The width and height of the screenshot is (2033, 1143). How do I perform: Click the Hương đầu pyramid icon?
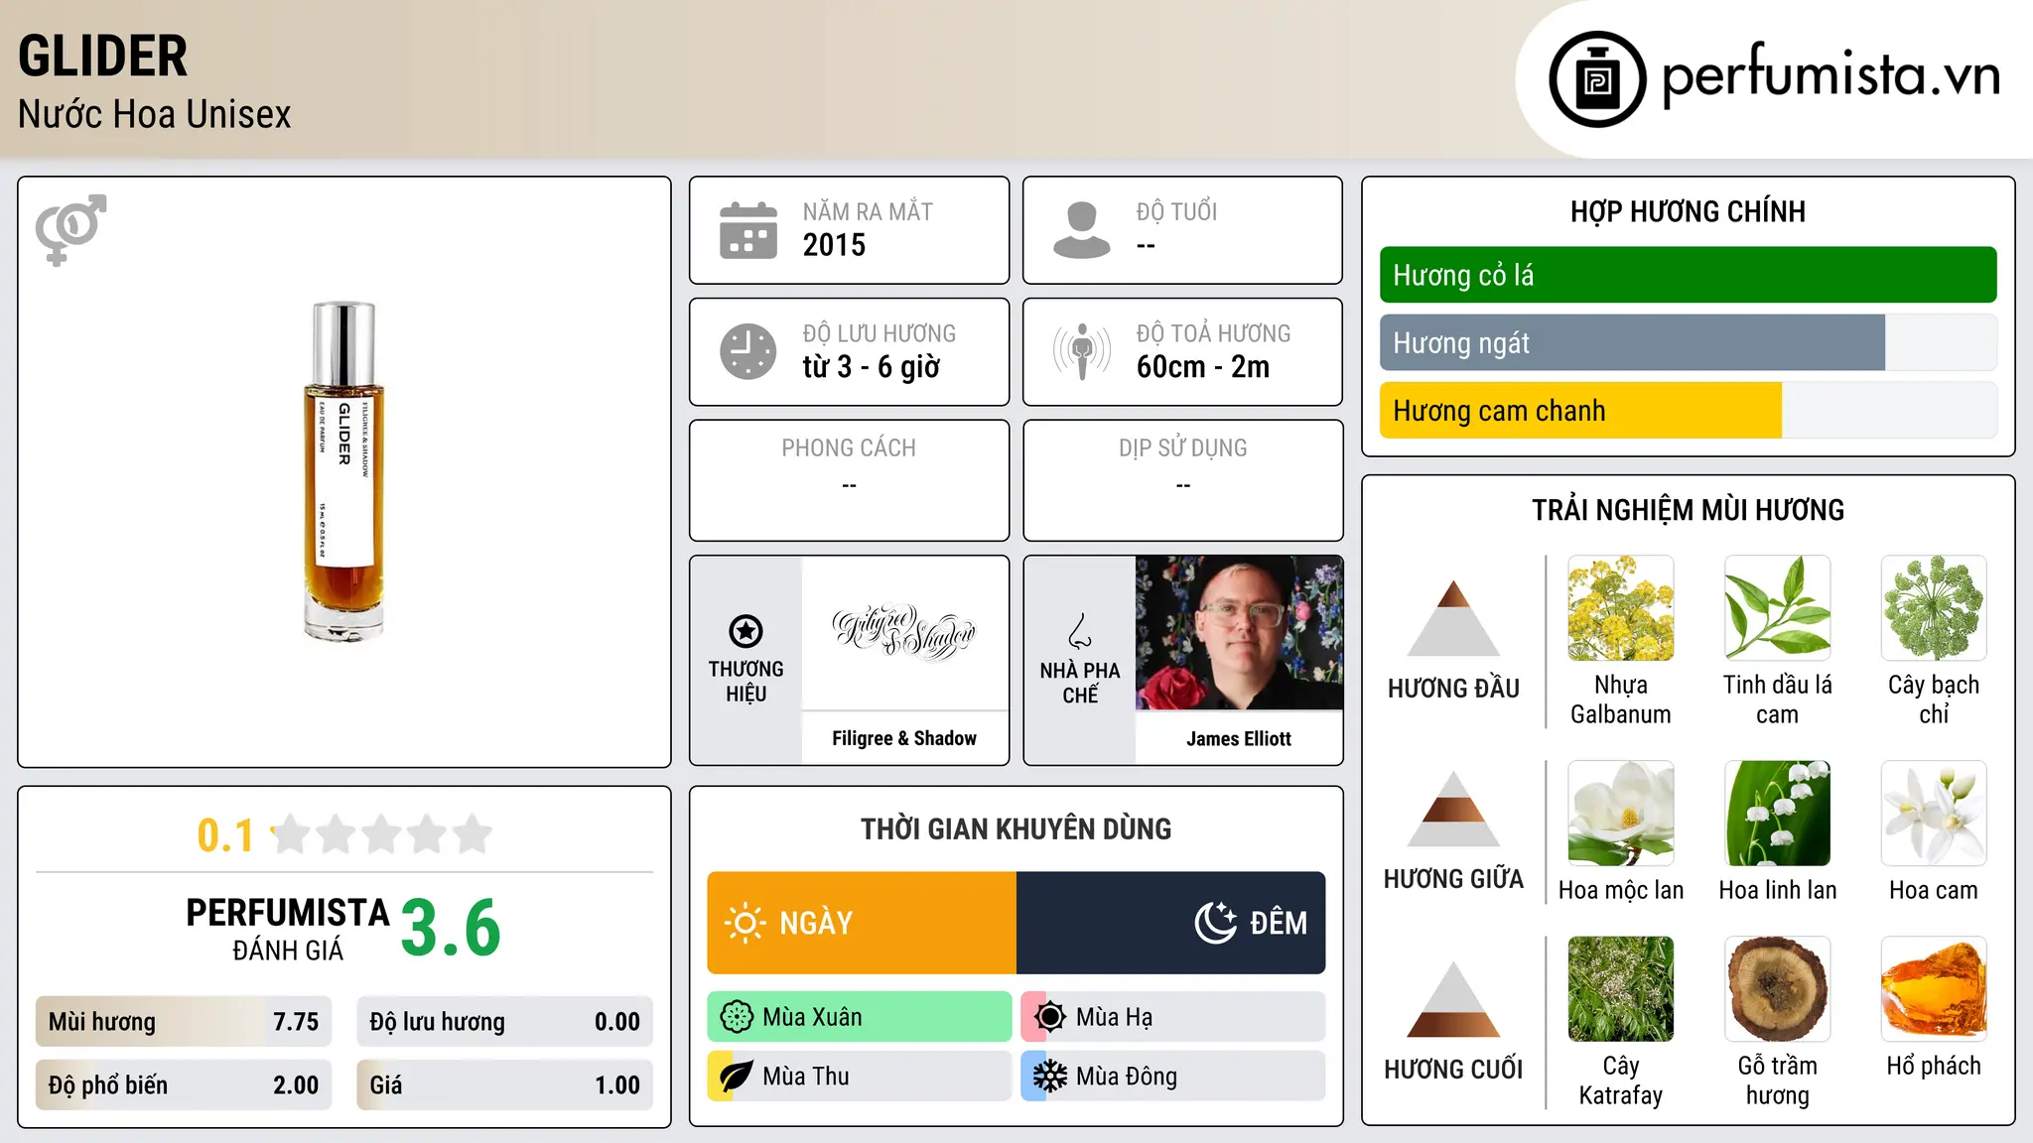point(1453,617)
